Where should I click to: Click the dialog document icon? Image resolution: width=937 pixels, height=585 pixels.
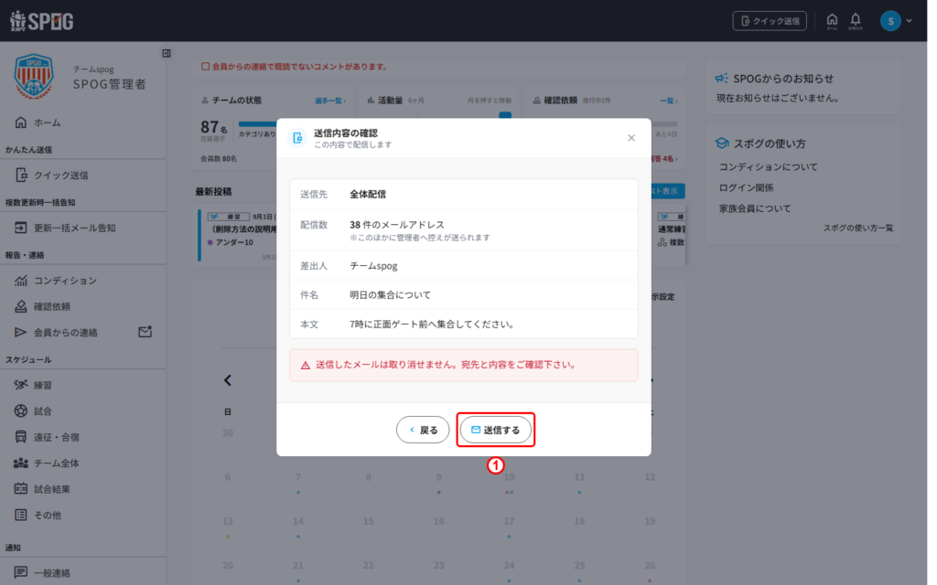click(297, 138)
